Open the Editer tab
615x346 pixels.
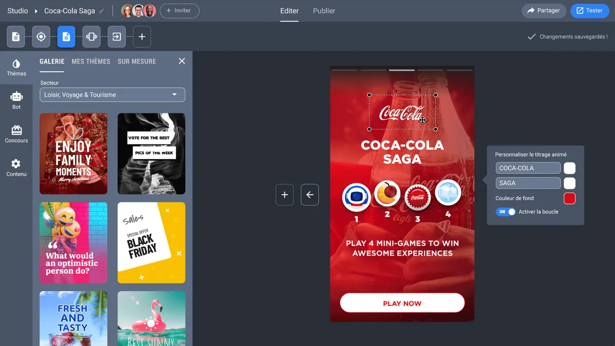tap(290, 11)
